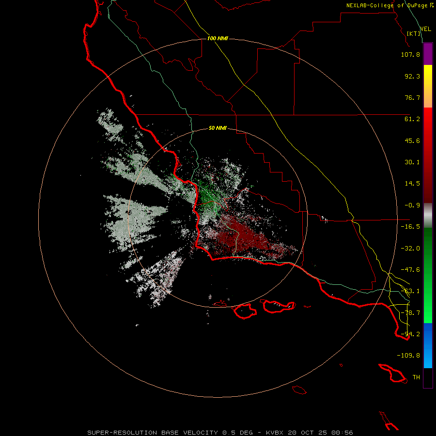This screenshot has width=436, height=436.
Task: Click the 92.3 velocity scale value
Action: click(x=412, y=76)
